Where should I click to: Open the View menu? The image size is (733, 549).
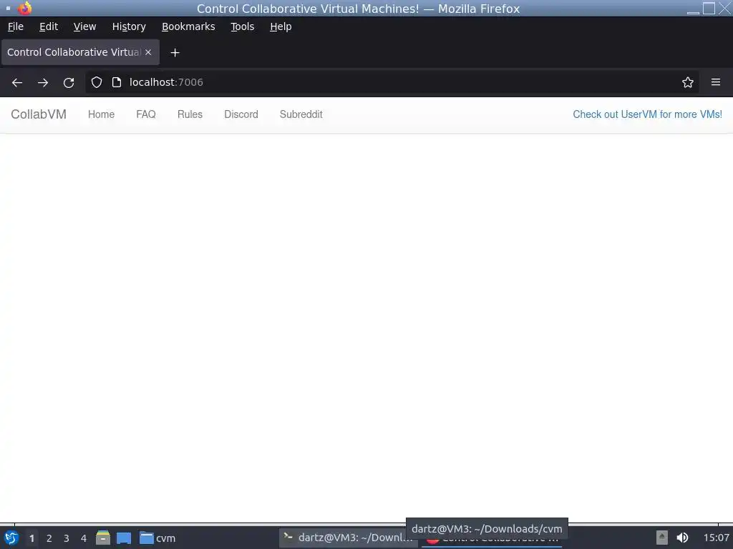(x=84, y=26)
